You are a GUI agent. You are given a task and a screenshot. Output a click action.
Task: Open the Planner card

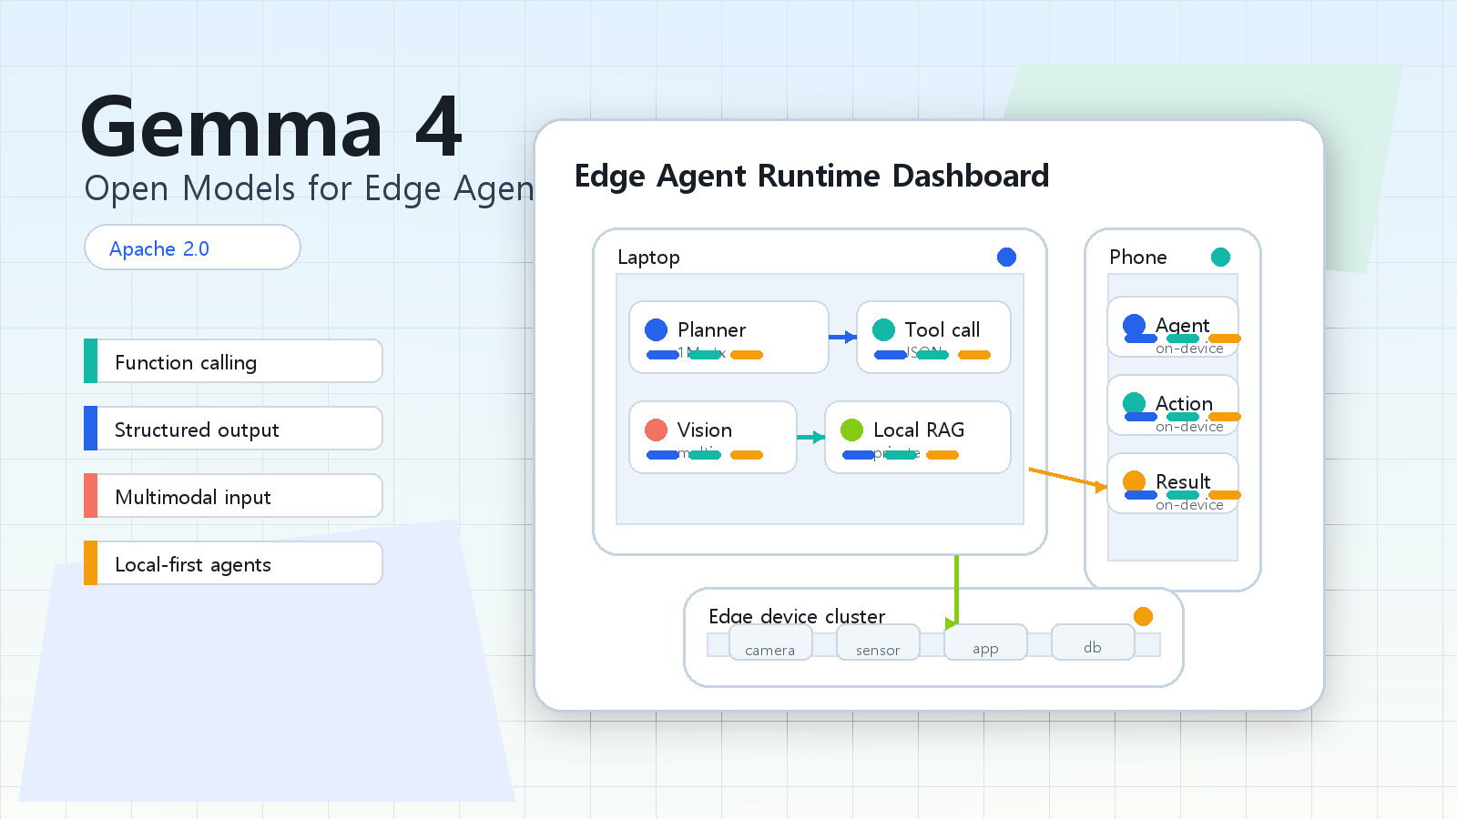tap(728, 337)
